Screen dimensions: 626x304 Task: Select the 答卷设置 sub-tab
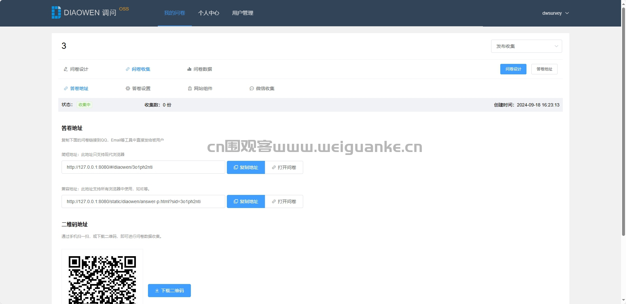[138, 88]
